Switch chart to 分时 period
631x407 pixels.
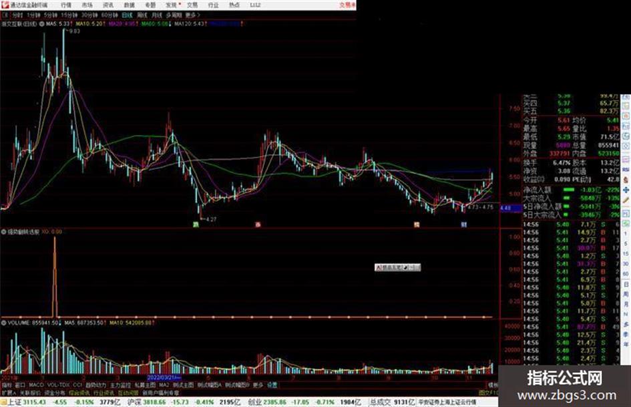(x=17, y=15)
